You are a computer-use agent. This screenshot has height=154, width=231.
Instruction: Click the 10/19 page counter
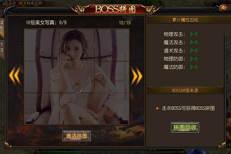pyautogui.click(x=125, y=23)
